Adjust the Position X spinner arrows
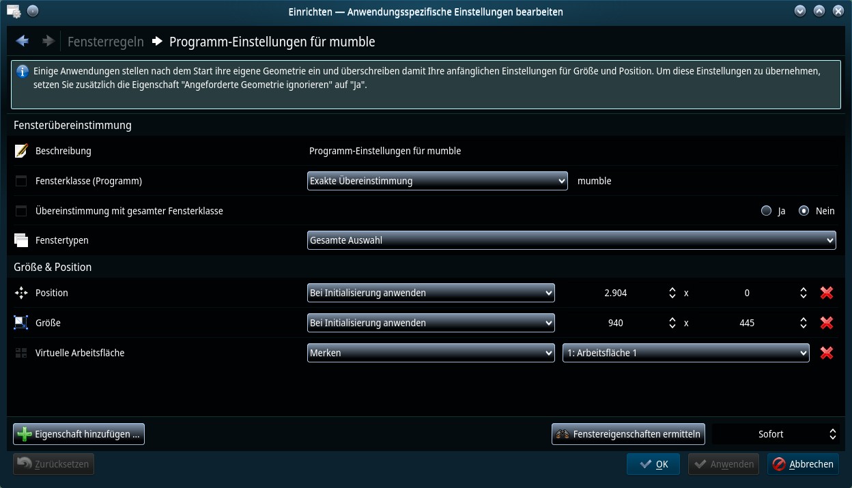Screen dimensions: 852x488 (672, 293)
